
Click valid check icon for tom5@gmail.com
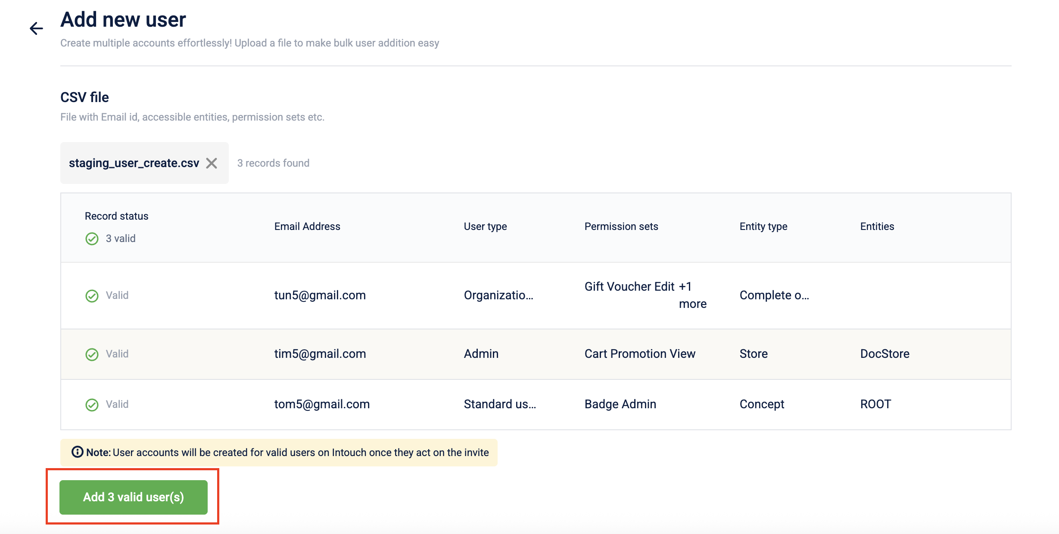[x=92, y=405]
